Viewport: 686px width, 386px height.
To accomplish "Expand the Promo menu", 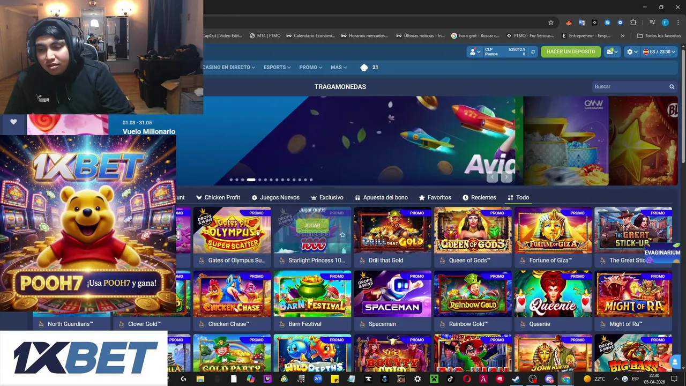I will [311, 68].
